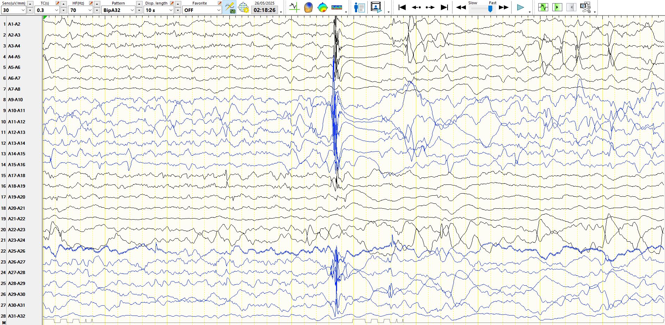Expand the date and time options arrow
The width and height of the screenshot is (665, 325).
click(281, 12)
